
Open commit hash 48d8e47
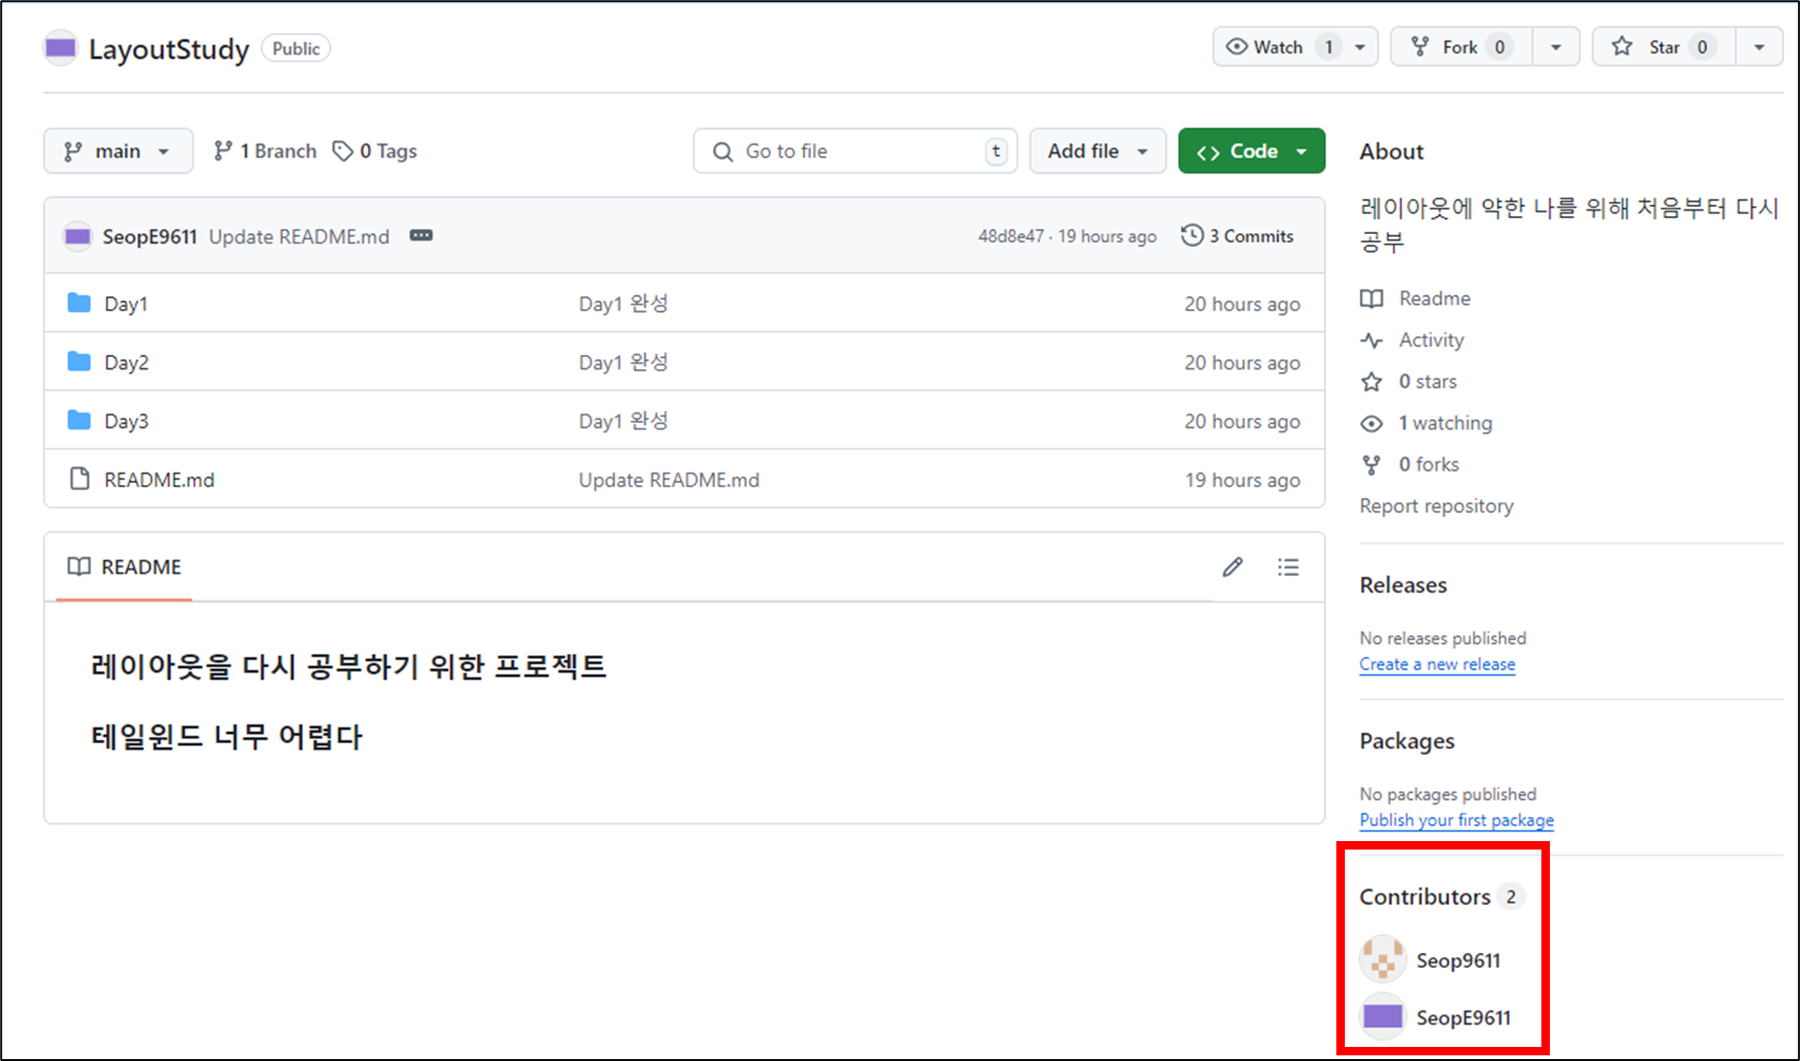pos(1011,237)
